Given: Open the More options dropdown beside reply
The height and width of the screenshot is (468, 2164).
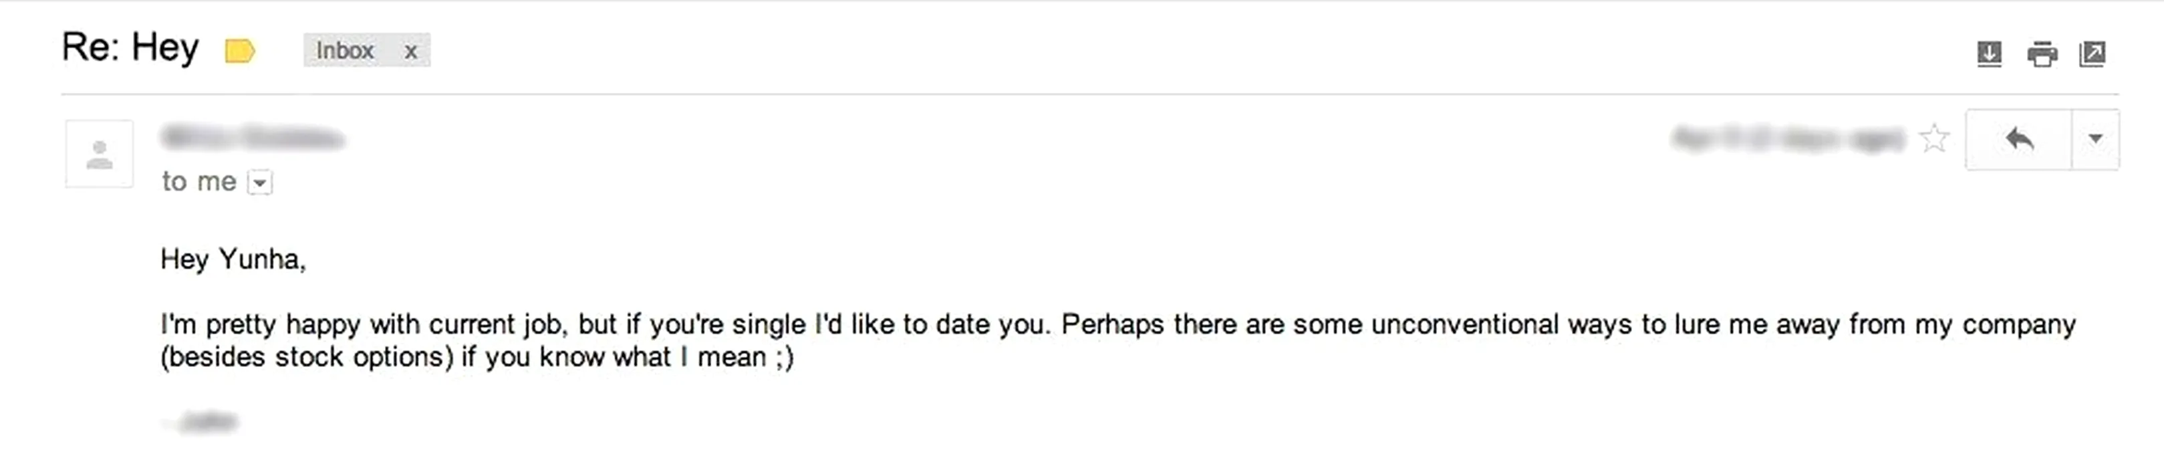Looking at the screenshot, I should tap(2095, 138).
